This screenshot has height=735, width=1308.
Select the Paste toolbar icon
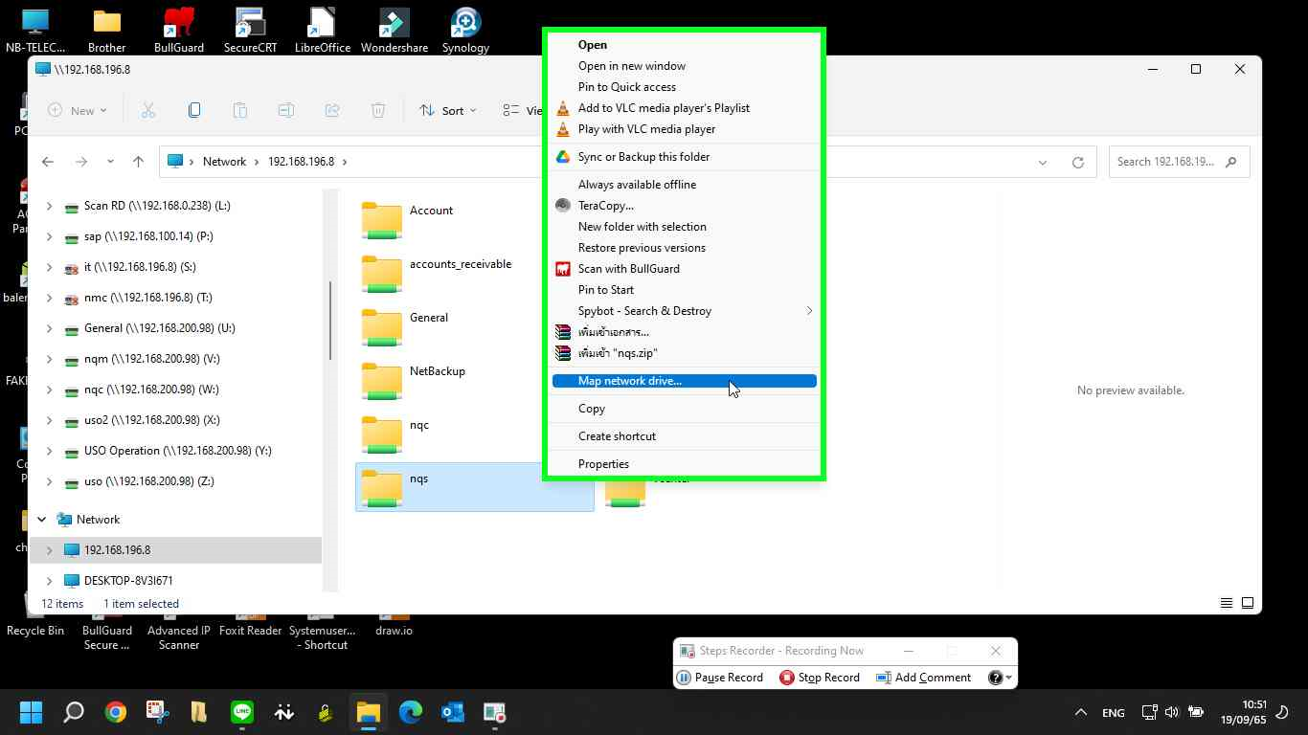(240, 109)
